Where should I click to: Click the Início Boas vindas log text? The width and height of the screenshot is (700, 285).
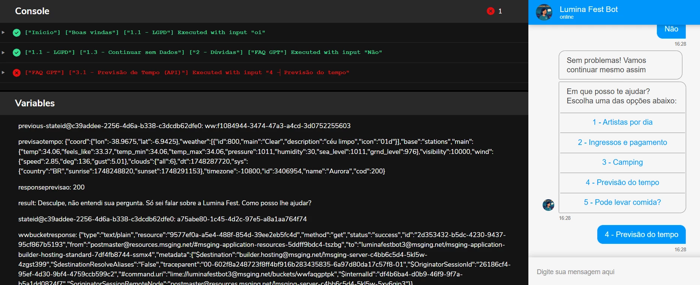click(145, 33)
